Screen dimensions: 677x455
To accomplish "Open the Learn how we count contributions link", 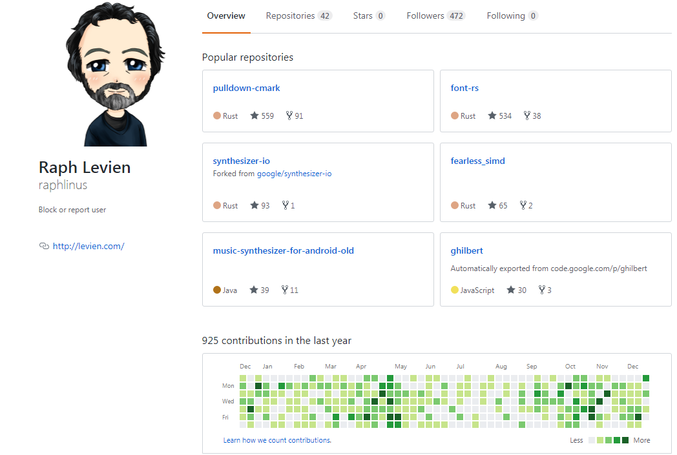I will tap(276, 440).
